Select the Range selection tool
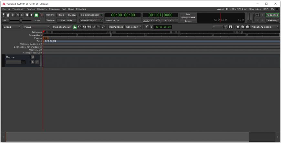Viewport: 281px width, 143px height. [80, 27]
